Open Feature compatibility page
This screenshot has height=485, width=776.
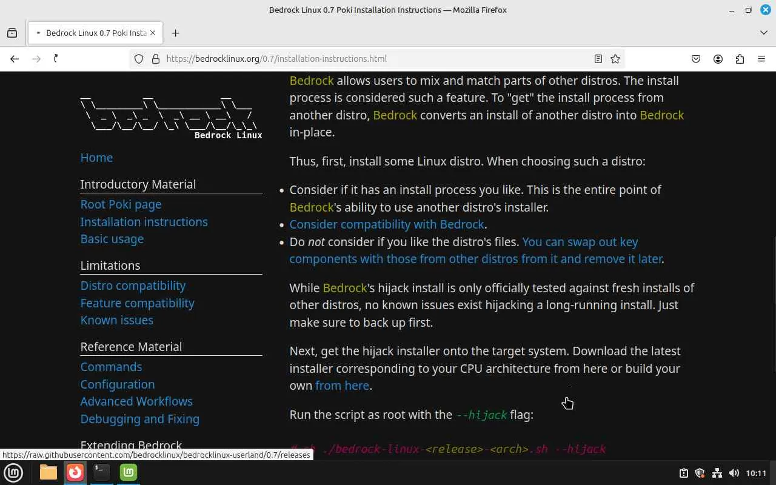click(137, 303)
